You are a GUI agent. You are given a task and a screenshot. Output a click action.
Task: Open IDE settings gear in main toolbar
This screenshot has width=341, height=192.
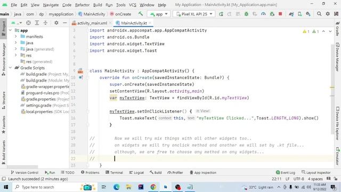(328, 14)
